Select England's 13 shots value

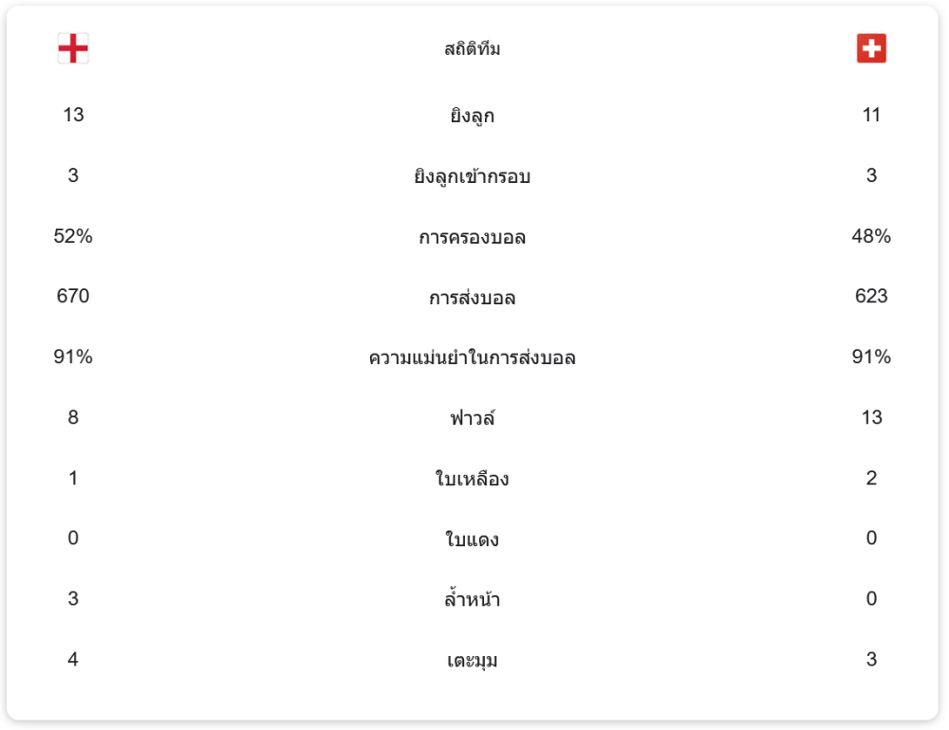tap(73, 115)
